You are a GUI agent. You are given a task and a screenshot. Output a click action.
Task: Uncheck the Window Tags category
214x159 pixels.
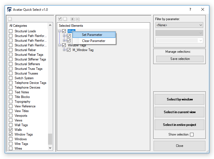11,134
